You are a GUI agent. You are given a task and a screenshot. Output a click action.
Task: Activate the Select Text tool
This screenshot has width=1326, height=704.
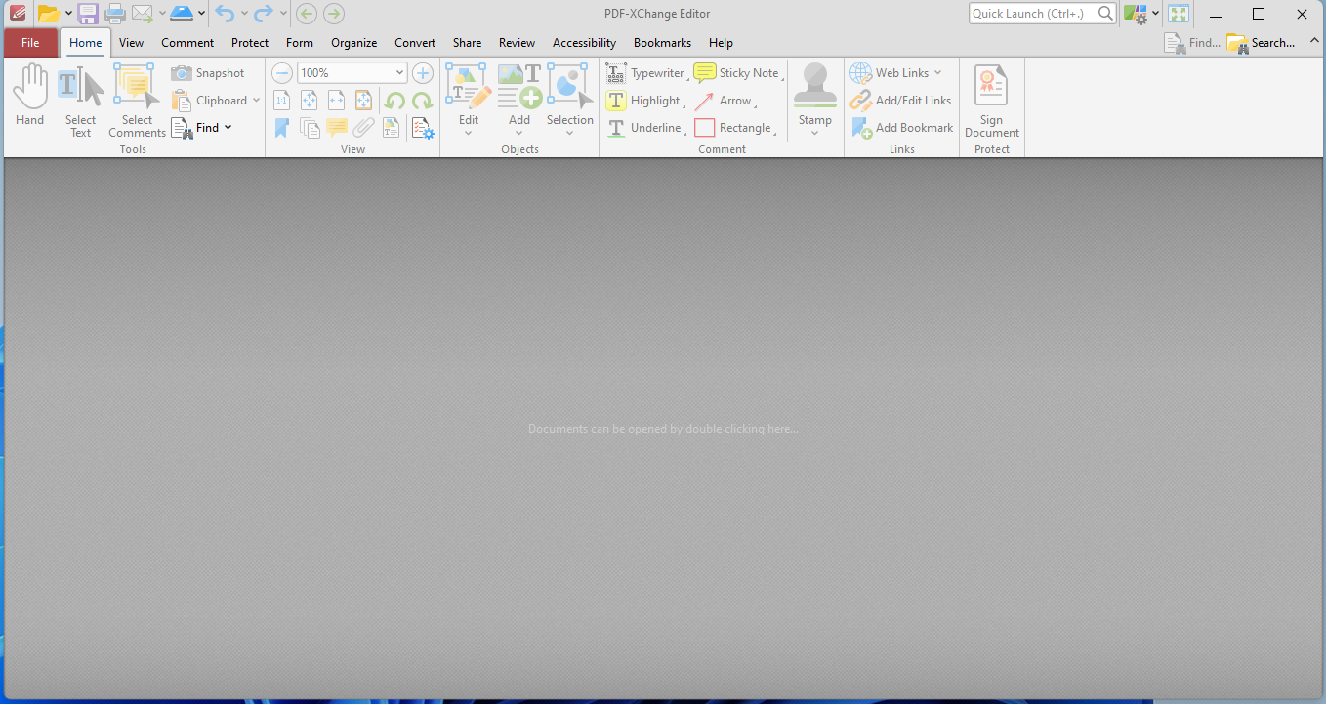click(x=80, y=100)
